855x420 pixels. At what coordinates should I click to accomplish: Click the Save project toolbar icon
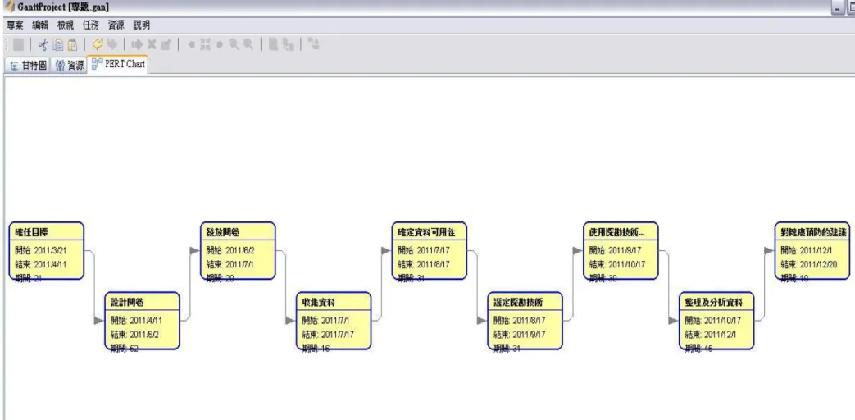(18, 45)
